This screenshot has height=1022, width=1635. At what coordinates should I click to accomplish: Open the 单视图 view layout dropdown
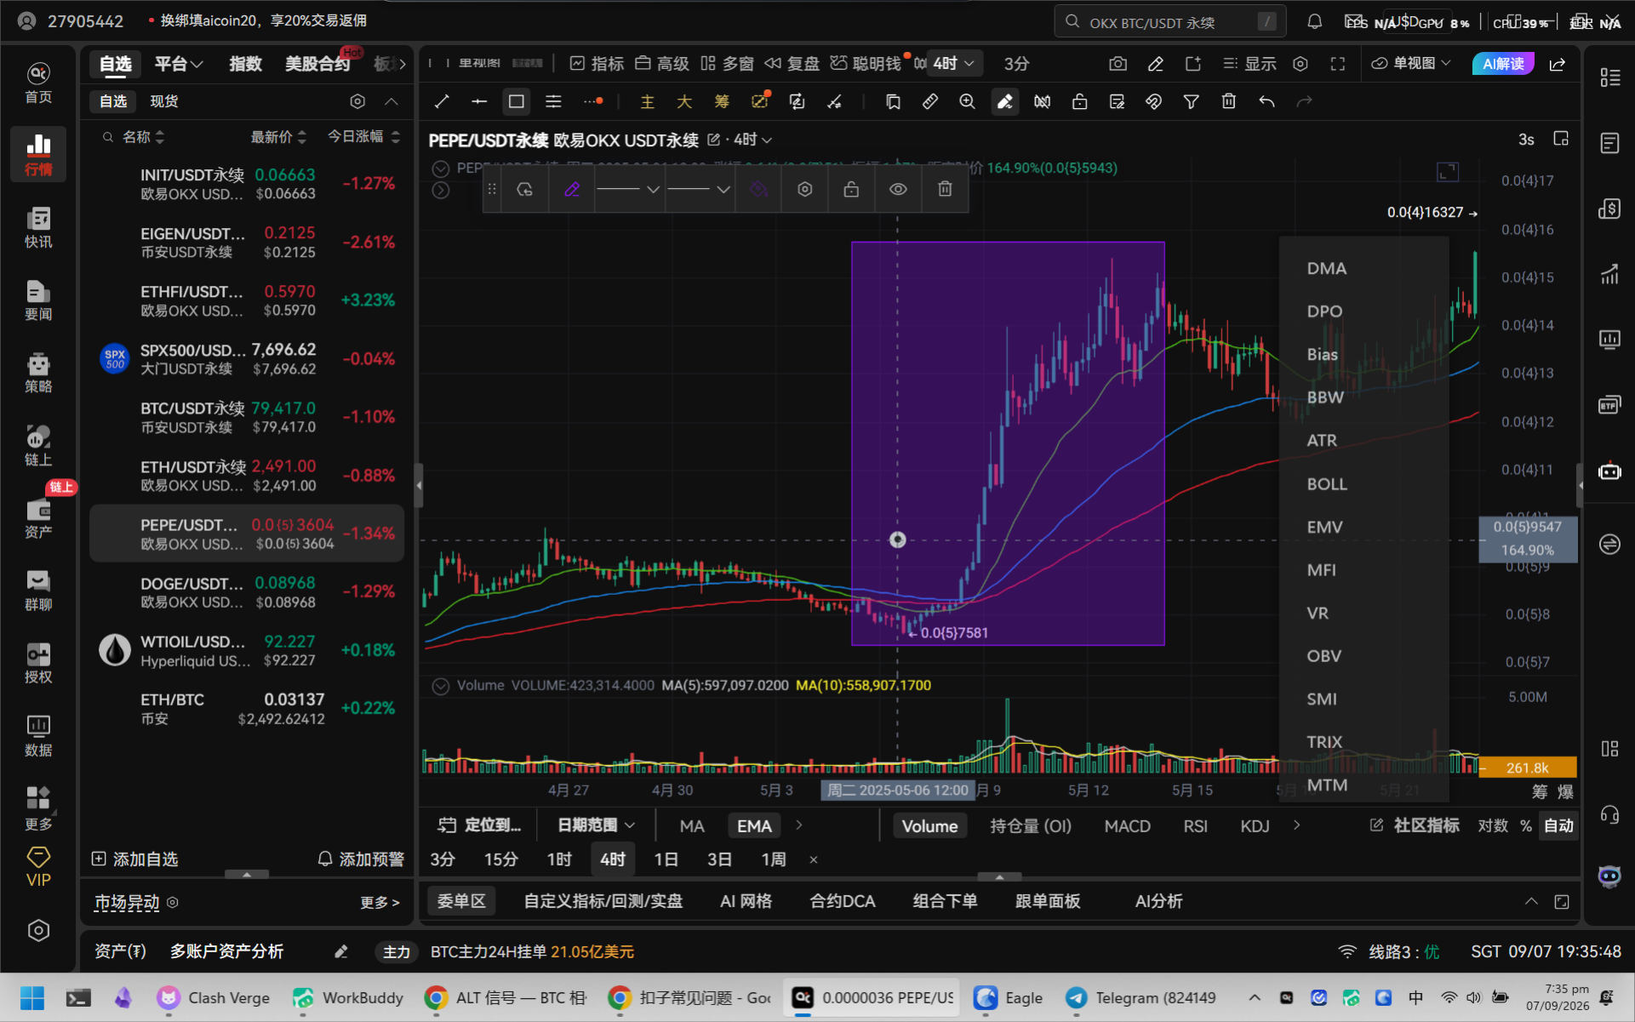coord(1411,64)
